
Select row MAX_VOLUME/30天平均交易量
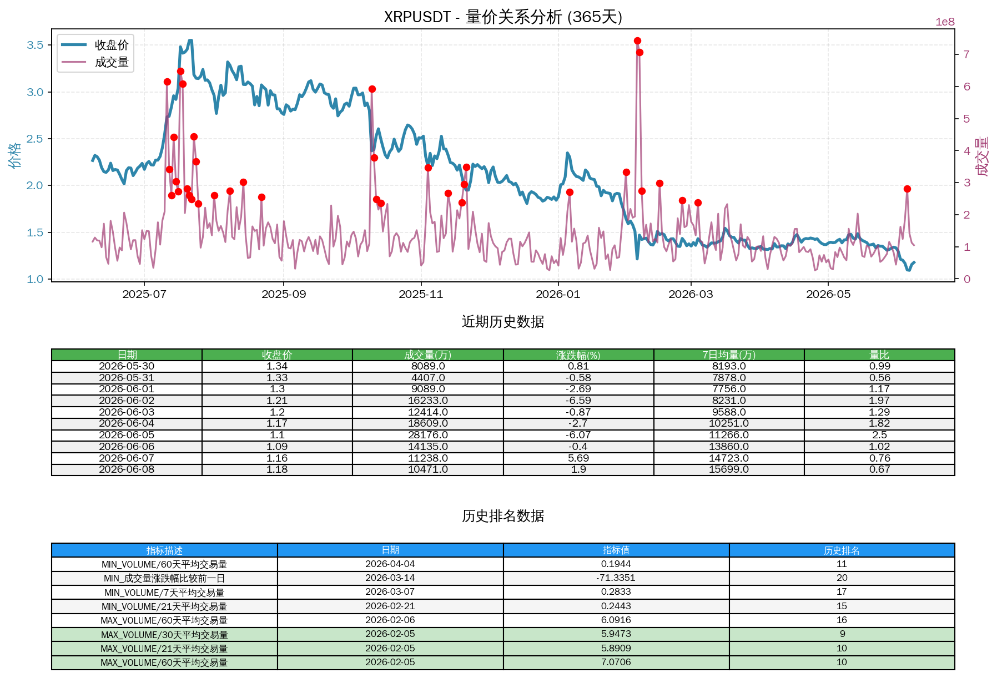tap(503, 634)
